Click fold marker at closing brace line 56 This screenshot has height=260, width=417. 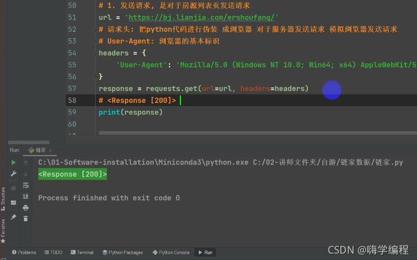pos(95,76)
